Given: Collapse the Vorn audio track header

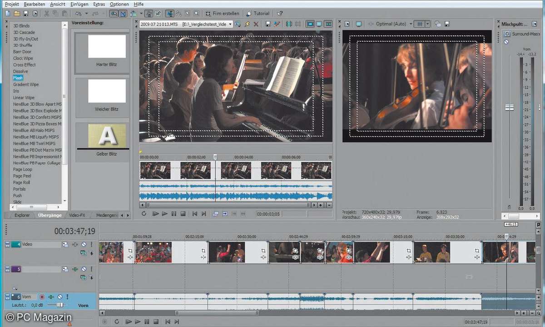Looking at the screenshot, I should 7,295.
